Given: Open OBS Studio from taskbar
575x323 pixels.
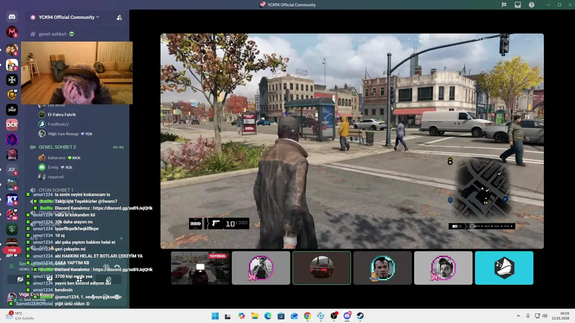Looking at the screenshot, I should tap(334, 316).
